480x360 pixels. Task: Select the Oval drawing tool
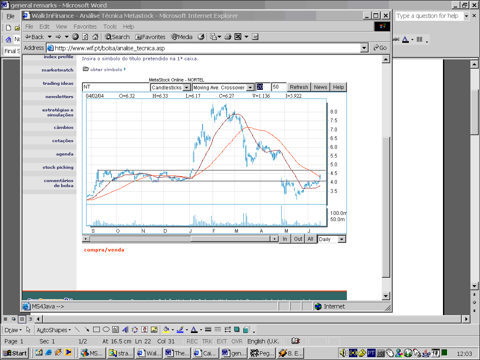click(x=106, y=330)
